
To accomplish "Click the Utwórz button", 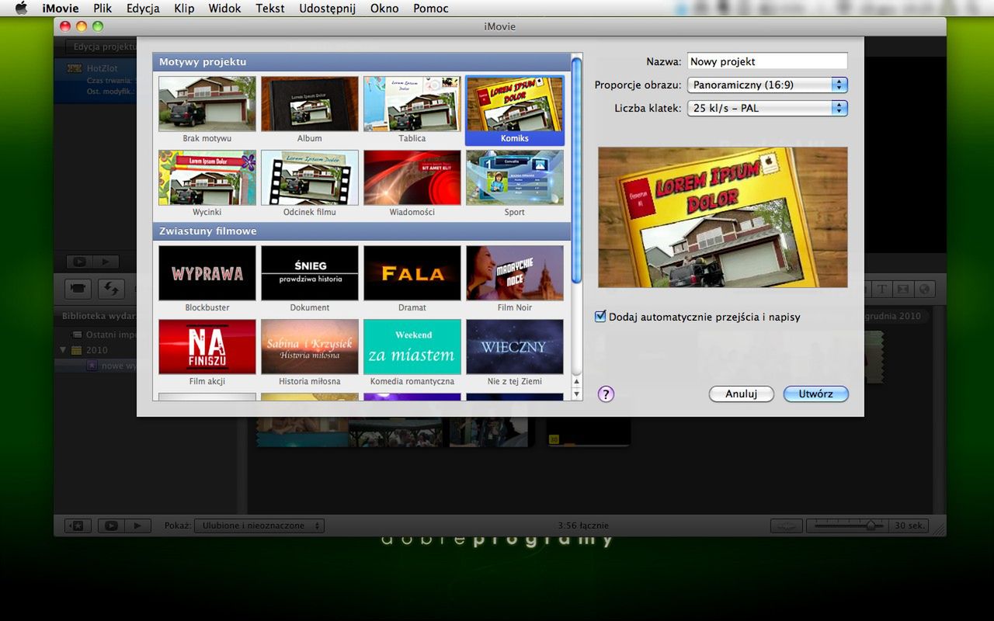I will [815, 394].
